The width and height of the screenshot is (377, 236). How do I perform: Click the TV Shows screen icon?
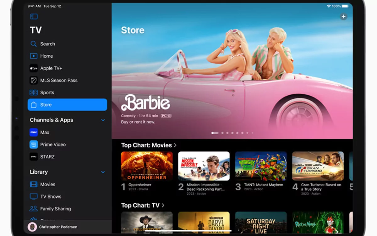click(x=34, y=196)
